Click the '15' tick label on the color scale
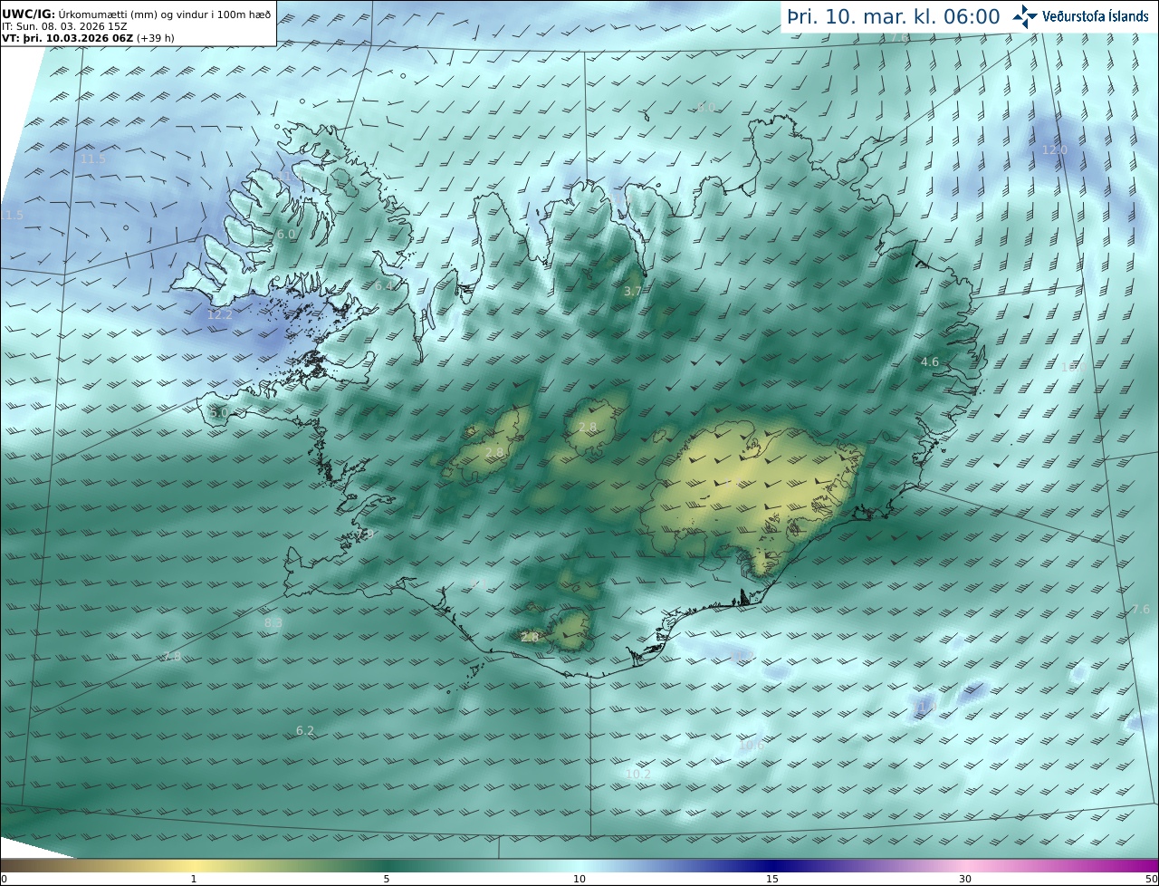Screen dimensions: 1159x886 (772, 879)
